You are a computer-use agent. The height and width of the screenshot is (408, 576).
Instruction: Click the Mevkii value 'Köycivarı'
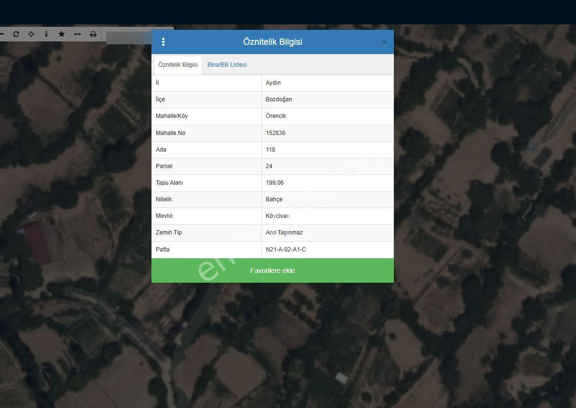278,215
